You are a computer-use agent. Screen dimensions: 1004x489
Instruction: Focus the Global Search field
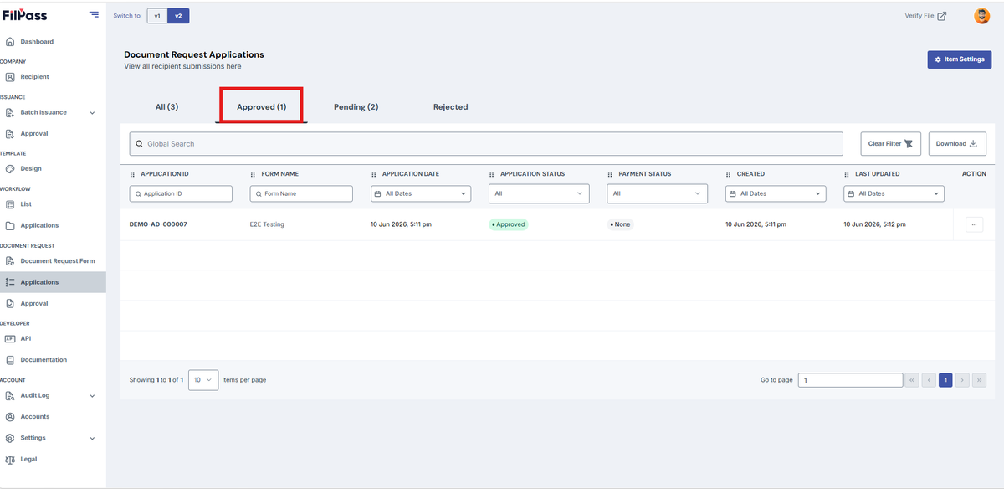point(486,144)
